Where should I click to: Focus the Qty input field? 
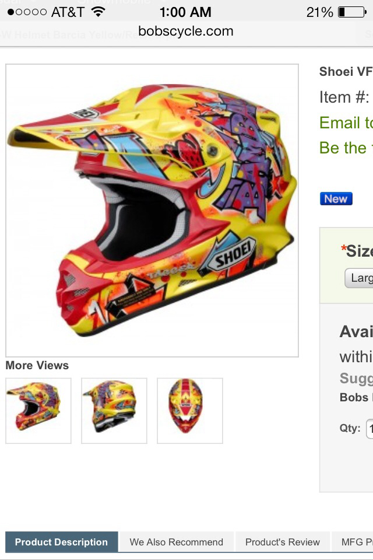coord(370,429)
